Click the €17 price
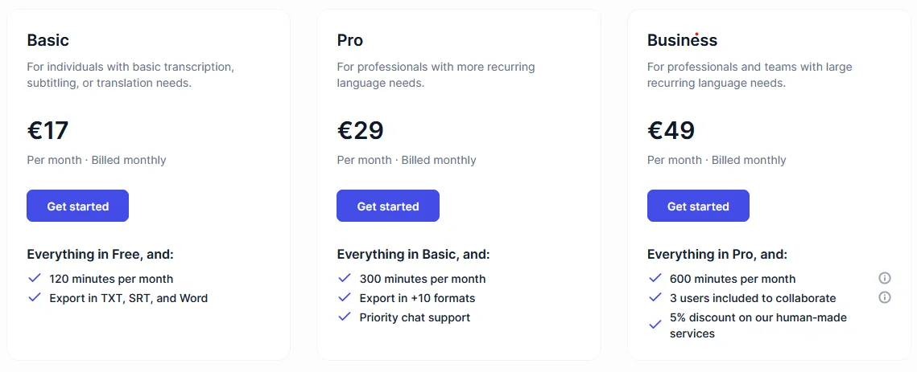 48,130
